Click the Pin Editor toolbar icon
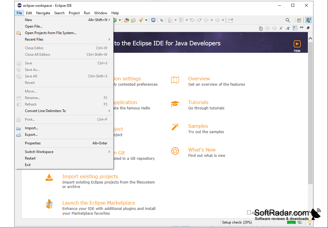The width and height of the screenshot is (328, 228). [x=231, y=20]
